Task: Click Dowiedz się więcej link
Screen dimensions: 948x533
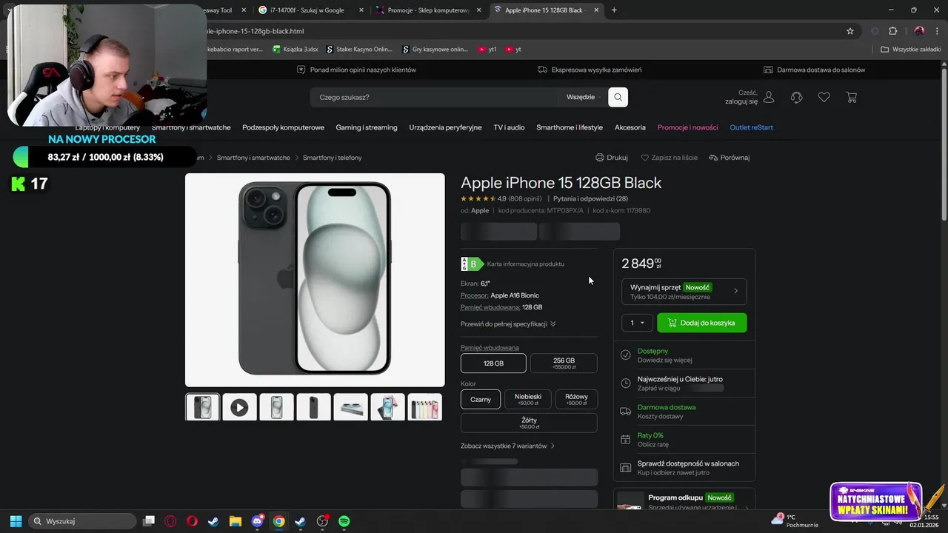Action: pos(664,361)
